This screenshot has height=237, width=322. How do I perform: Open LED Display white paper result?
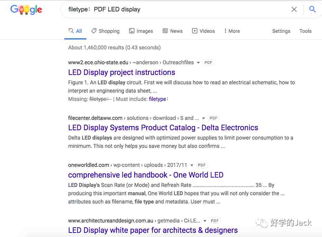coord(153,230)
